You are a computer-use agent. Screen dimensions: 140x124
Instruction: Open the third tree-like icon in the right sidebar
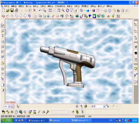point(136,38)
